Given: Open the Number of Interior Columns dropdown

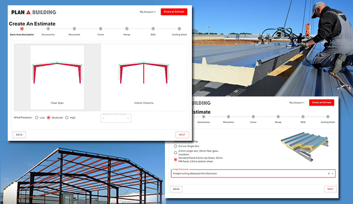Looking at the screenshot, I should tap(116, 118).
